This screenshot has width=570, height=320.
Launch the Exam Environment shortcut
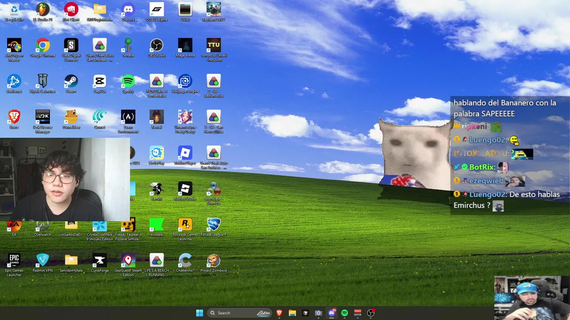[x=128, y=122]
